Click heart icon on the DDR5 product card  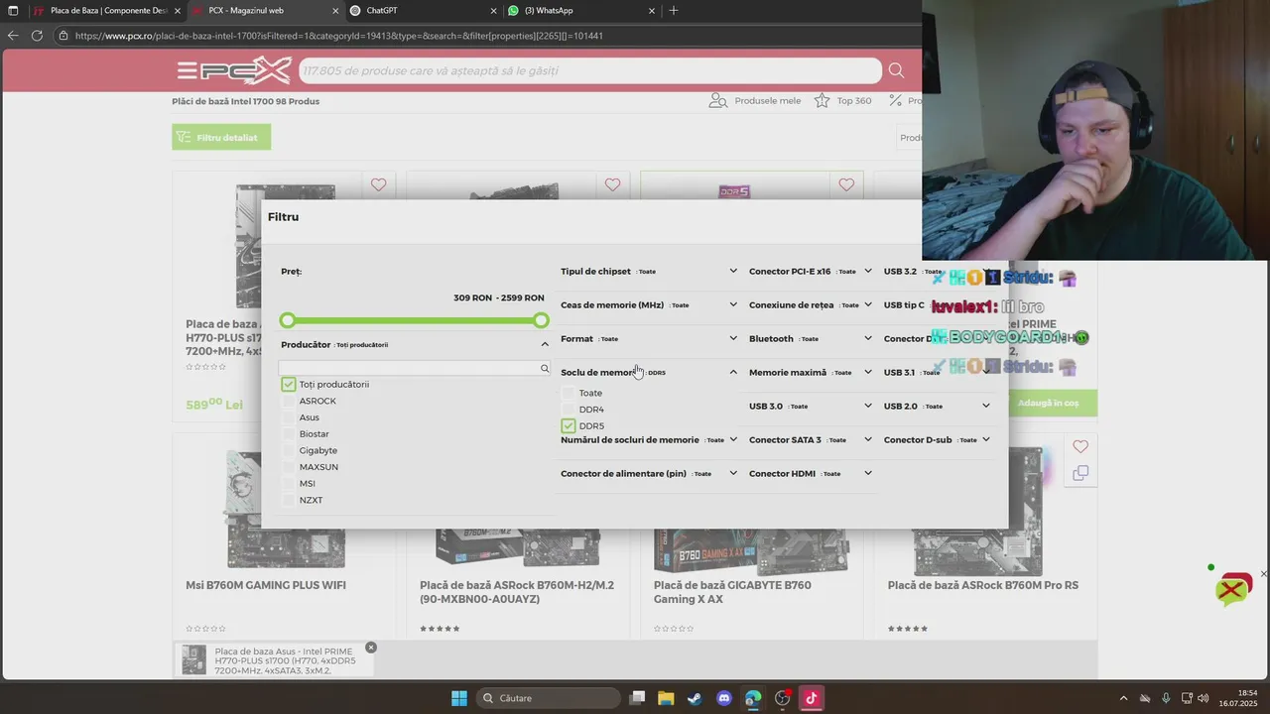pos(846,184)
